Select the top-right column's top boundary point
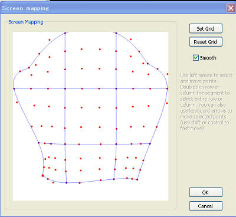 click(x=116, y=33)
